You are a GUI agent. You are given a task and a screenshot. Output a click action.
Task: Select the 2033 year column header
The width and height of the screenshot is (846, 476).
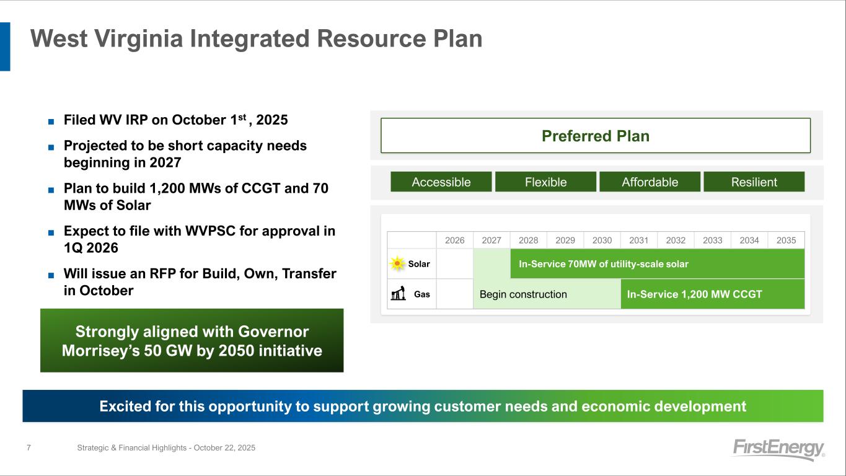[713, 240]
